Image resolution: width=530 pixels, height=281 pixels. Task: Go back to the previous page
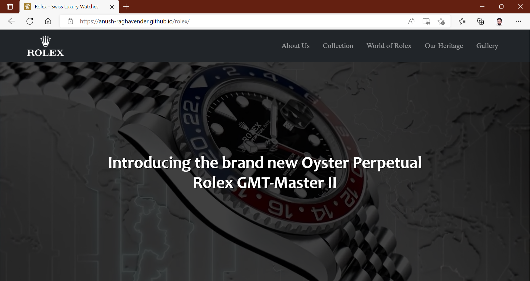11,21
